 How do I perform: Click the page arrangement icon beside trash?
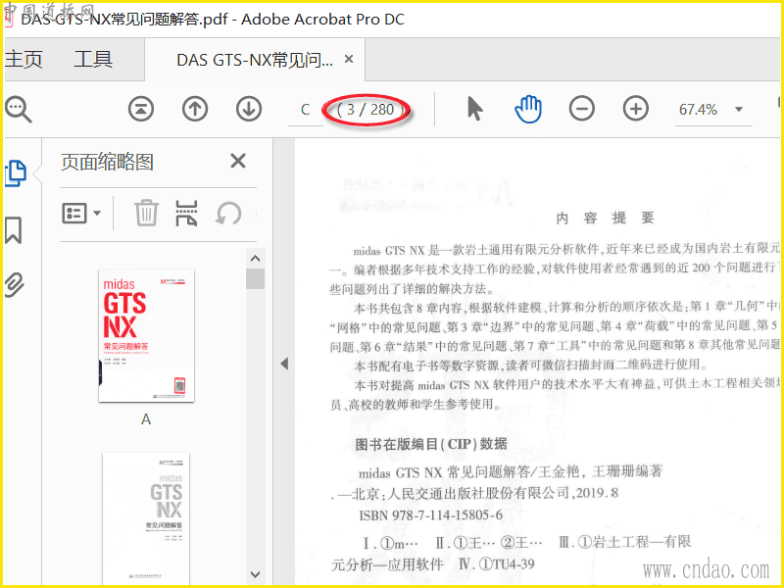pyautogui.click(x=186, y=214)
